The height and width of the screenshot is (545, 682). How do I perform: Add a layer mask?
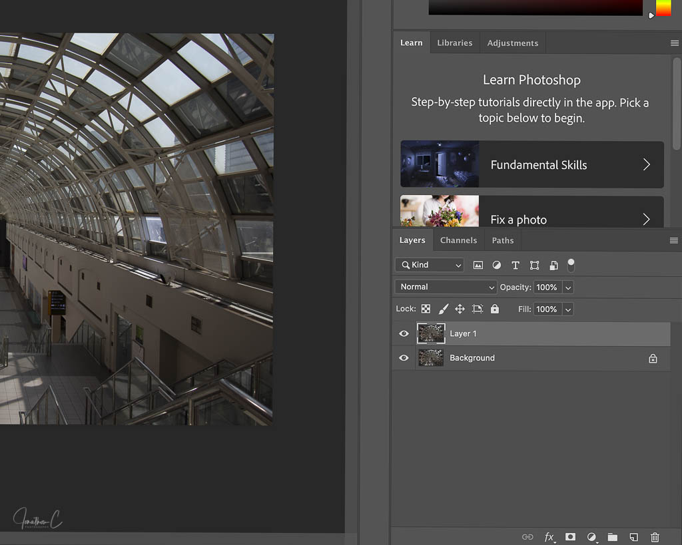point(570,537)
